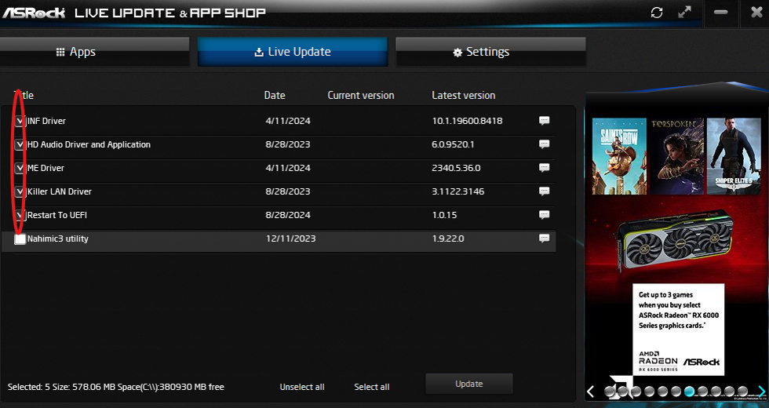This screenshot has width=769, height=408.
Task: Select the first ad carousel dot
Action: [610, 392]
